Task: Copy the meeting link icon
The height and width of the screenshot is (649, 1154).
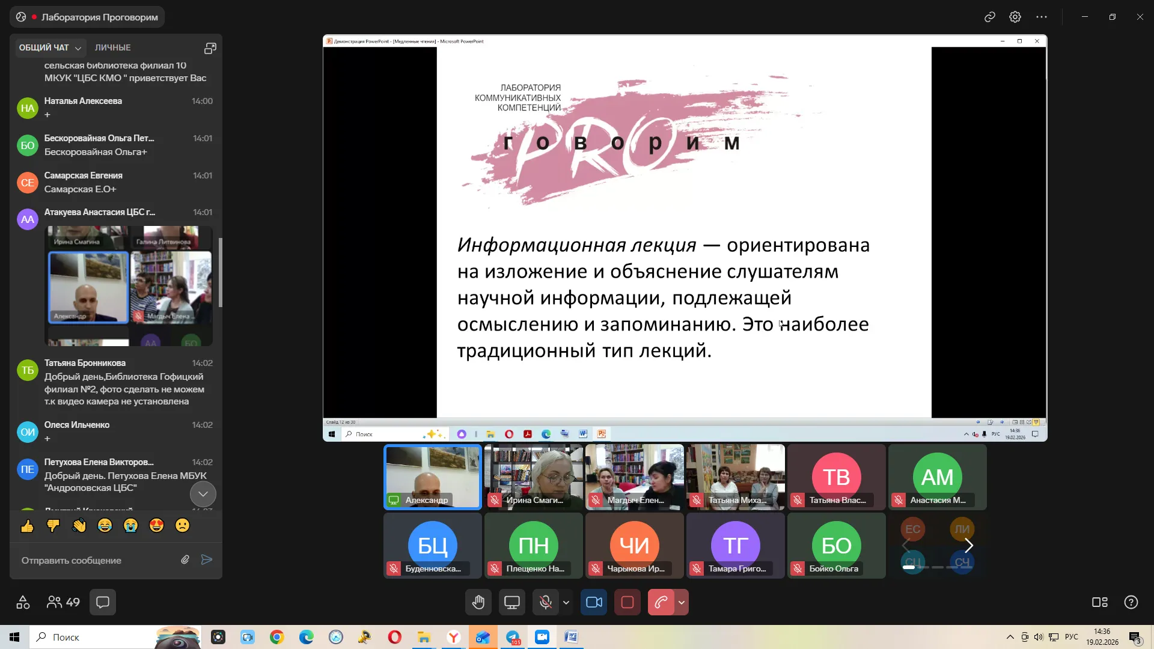Action: (x=990, y=17)
